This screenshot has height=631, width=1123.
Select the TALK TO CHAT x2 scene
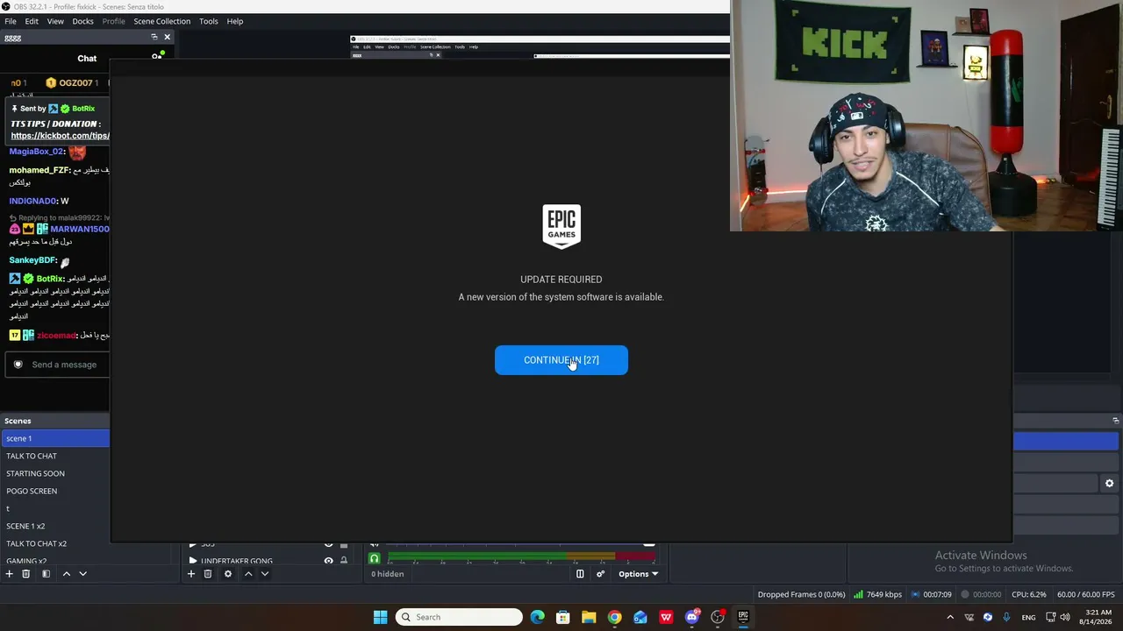(x=55, y=543)
